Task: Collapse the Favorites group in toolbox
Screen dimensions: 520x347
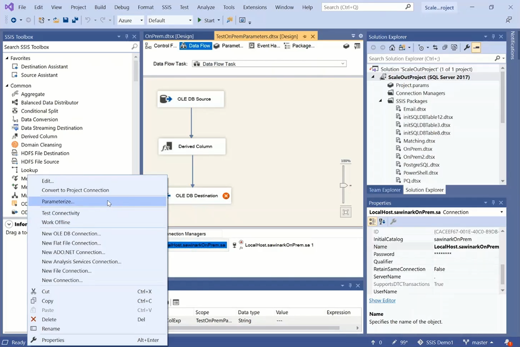Action: (7, 58)
